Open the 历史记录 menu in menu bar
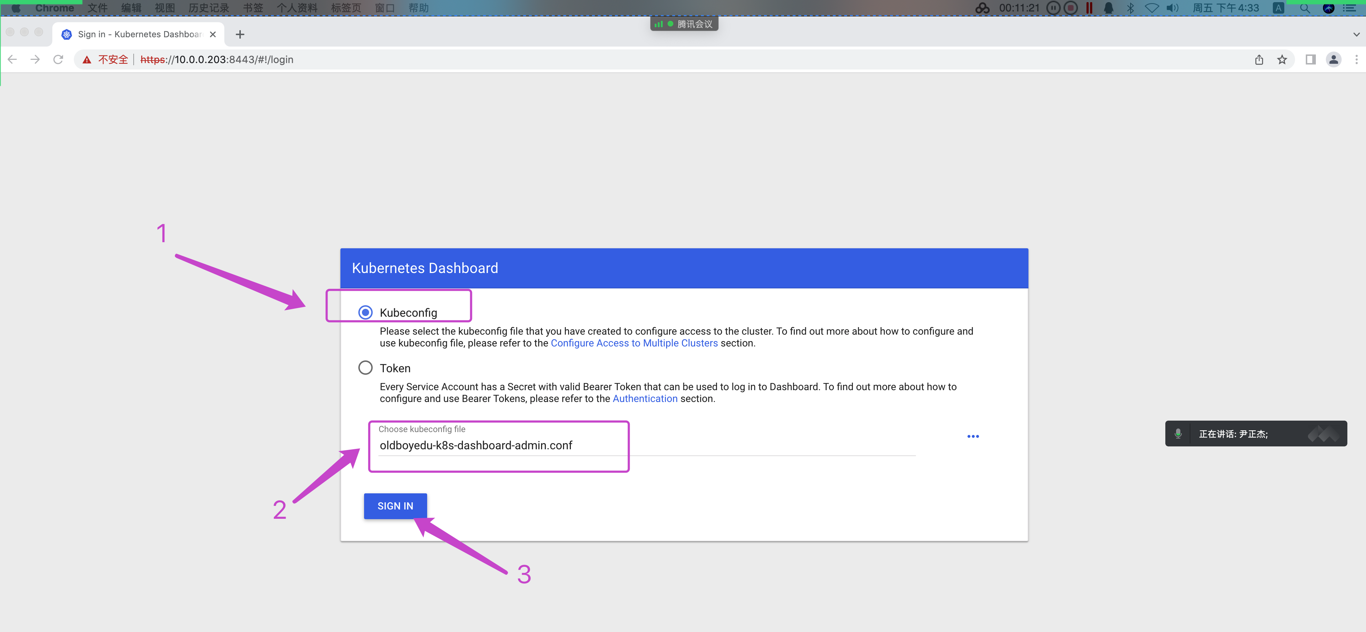This screenshot has height=632, width=1366. 209,8
